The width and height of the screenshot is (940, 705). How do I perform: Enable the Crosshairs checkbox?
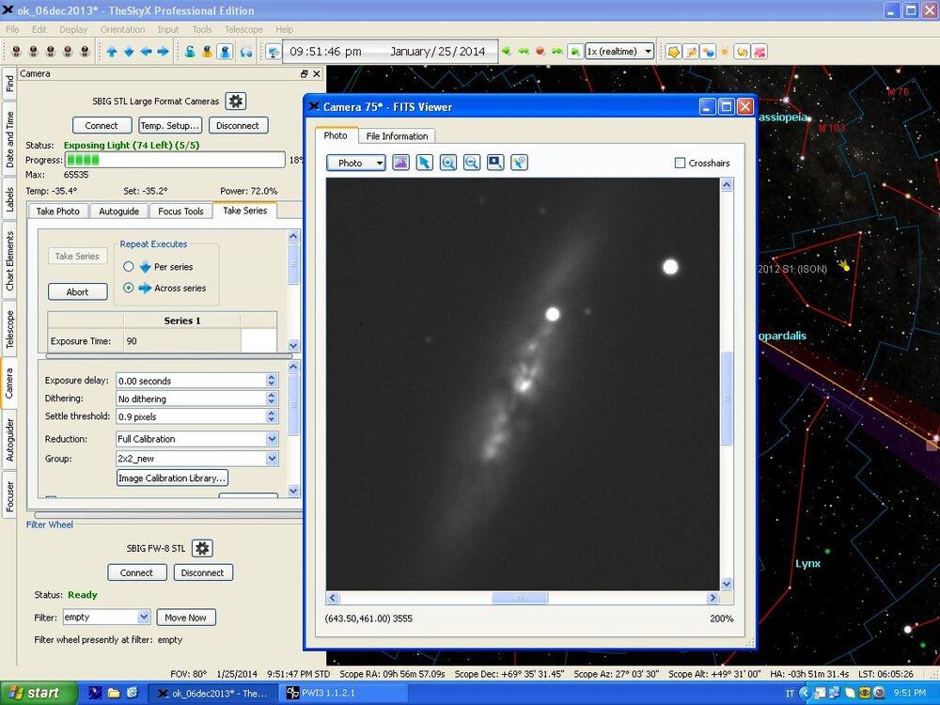tap(680, 163)
